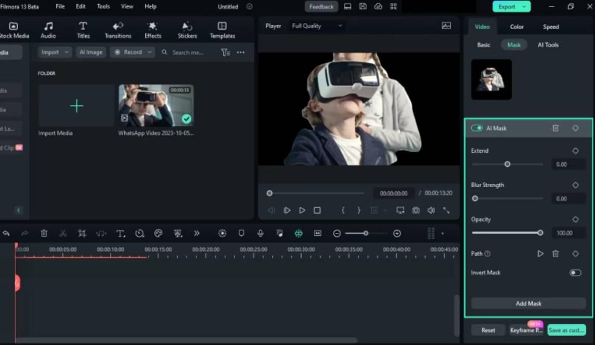Click the Reset button
The height and width of the screenshot is (345, 595).
tap(488, 330)
